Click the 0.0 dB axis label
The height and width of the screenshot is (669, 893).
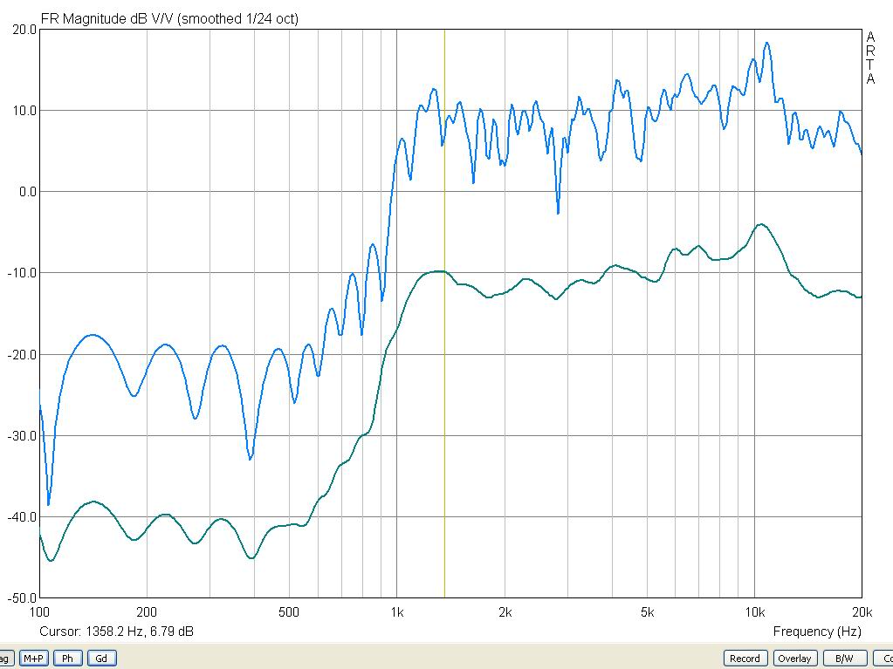pyautogui.click(x=27, y=192)
